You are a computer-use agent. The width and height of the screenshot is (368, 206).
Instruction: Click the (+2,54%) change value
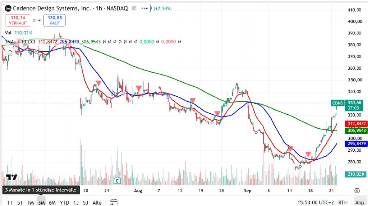(x=162, y=9)
